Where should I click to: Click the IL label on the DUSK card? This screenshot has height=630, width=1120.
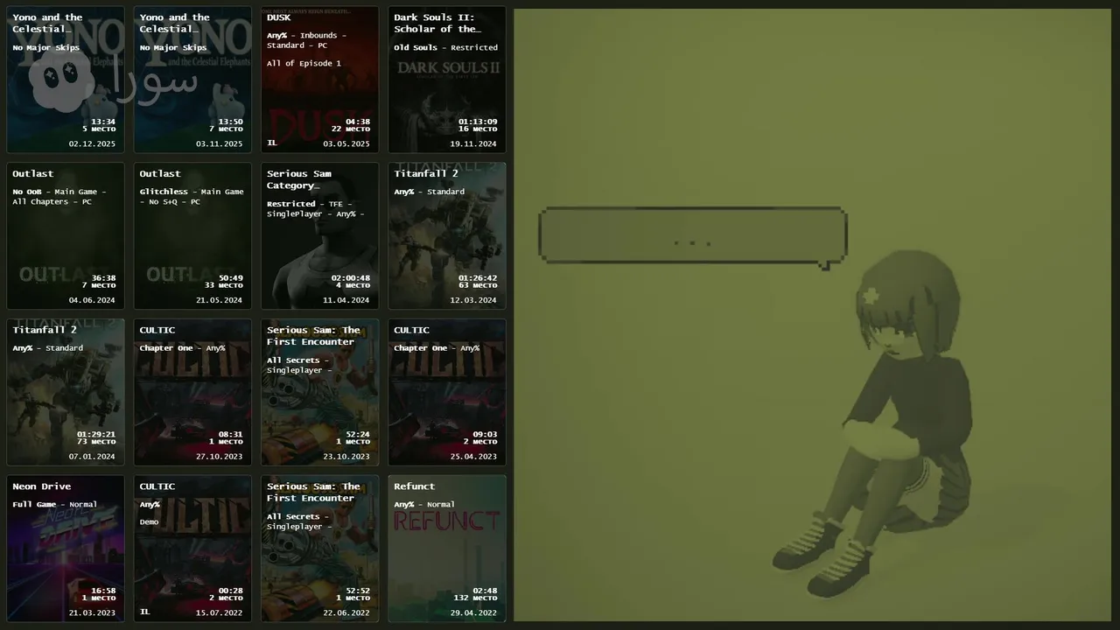271,143
